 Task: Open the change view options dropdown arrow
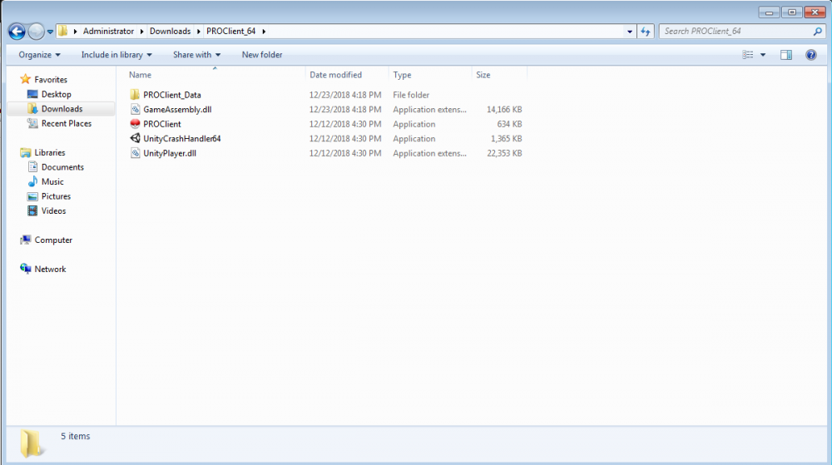(x=763, y=55)
